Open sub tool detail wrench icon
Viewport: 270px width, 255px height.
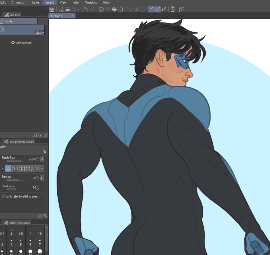click(x=45, y=216)
